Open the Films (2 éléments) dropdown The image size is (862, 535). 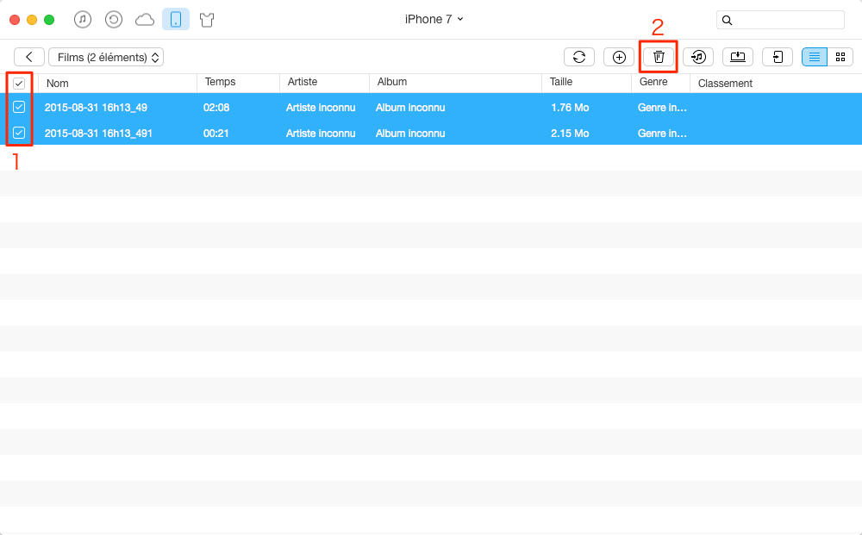106,57
